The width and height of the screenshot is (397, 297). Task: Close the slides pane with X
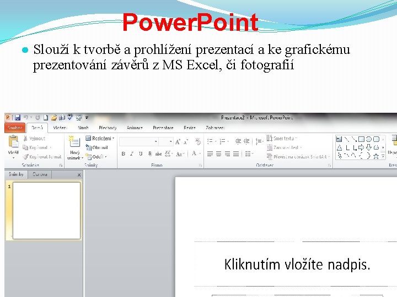tap(79, 175)
